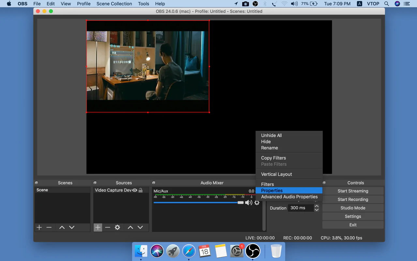The image size is (417, 261).
Task: Open the Mic/Aux gear settings icon
Action: tap(257, 203)
